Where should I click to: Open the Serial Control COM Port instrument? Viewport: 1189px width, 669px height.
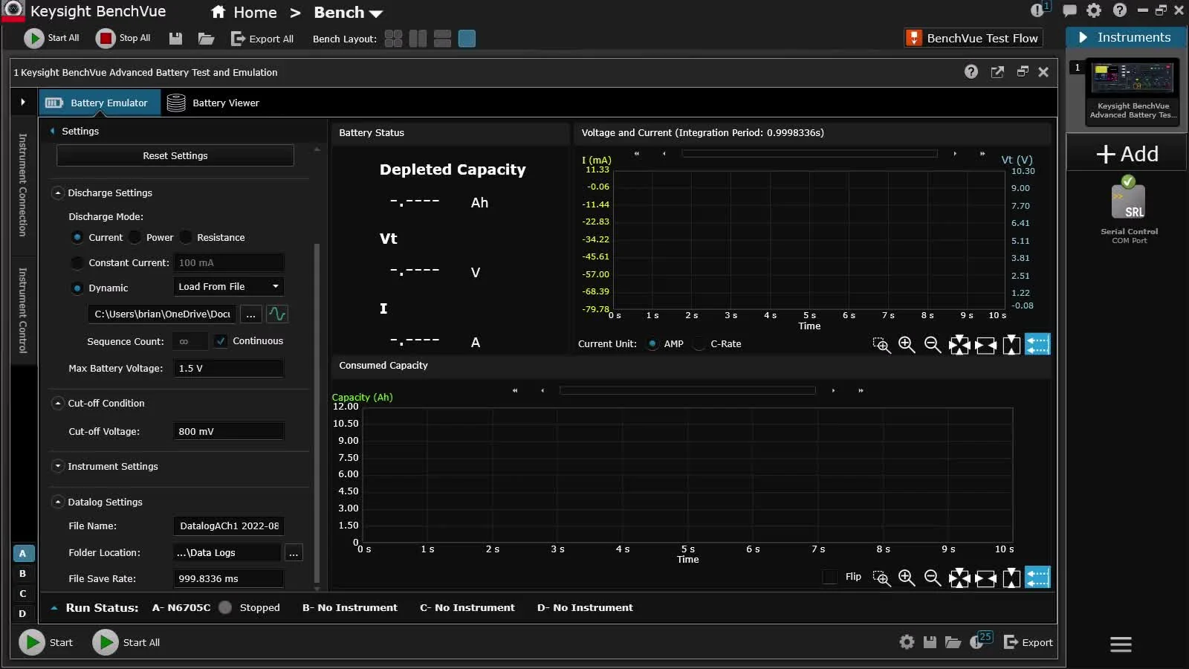pos(1129,210)
